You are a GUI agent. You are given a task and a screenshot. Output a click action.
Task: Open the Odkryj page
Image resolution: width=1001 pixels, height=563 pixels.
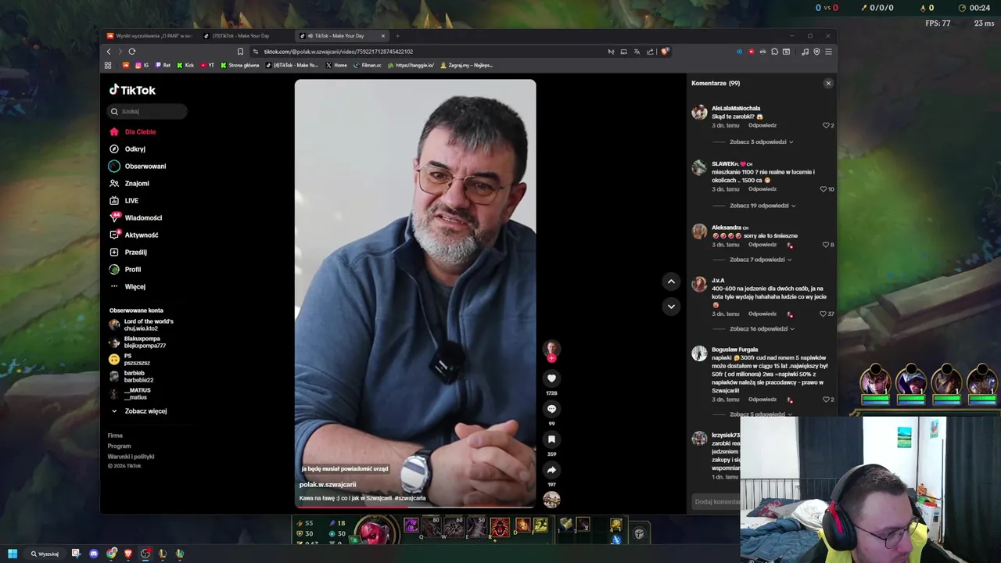coord(127,149)
